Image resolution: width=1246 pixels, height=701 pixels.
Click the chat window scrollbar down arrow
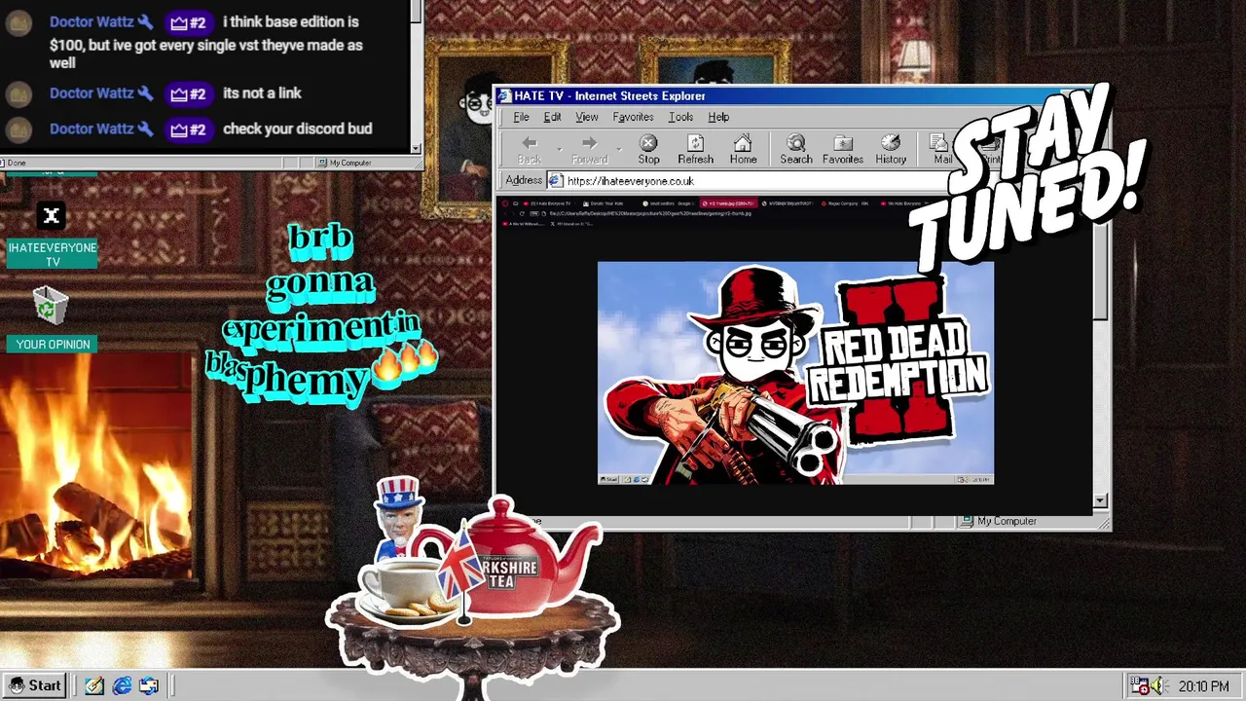(x=416, y=149)
